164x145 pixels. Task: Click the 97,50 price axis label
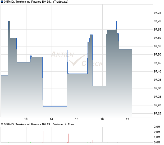(x=157, y=54)
